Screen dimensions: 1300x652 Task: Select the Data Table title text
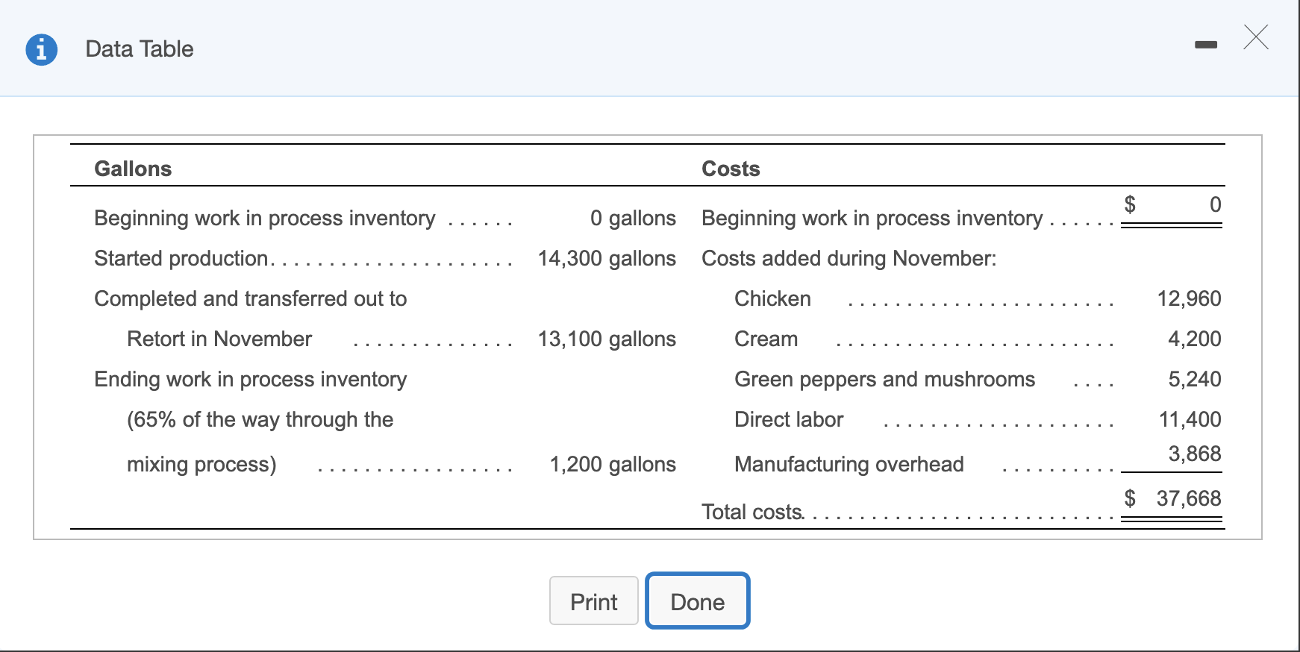(139, 48)
